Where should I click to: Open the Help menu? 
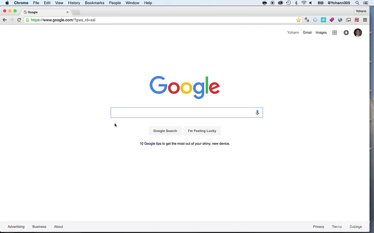(148, 3)
